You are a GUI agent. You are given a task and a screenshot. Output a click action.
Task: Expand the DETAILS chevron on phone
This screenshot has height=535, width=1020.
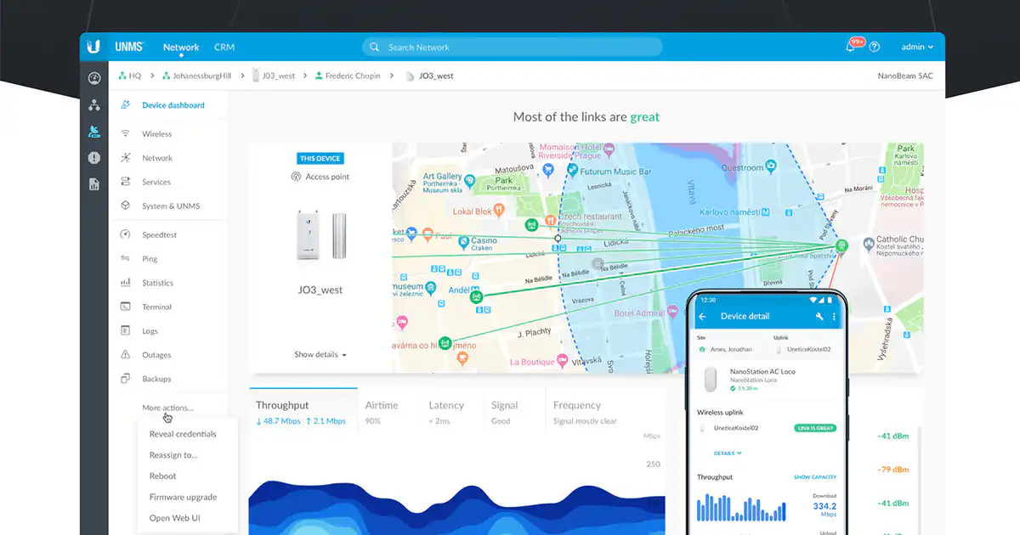[x=728, y=453]
